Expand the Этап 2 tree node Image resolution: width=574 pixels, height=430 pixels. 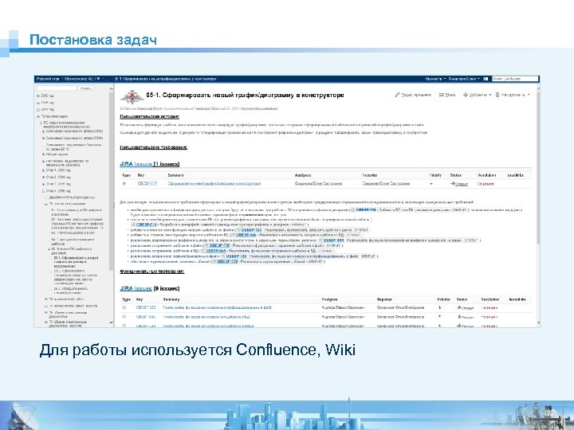43,177
